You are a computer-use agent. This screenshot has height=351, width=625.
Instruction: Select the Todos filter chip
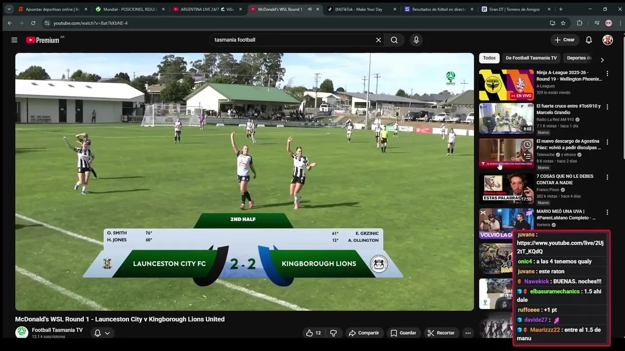click(x=489, y=58)
